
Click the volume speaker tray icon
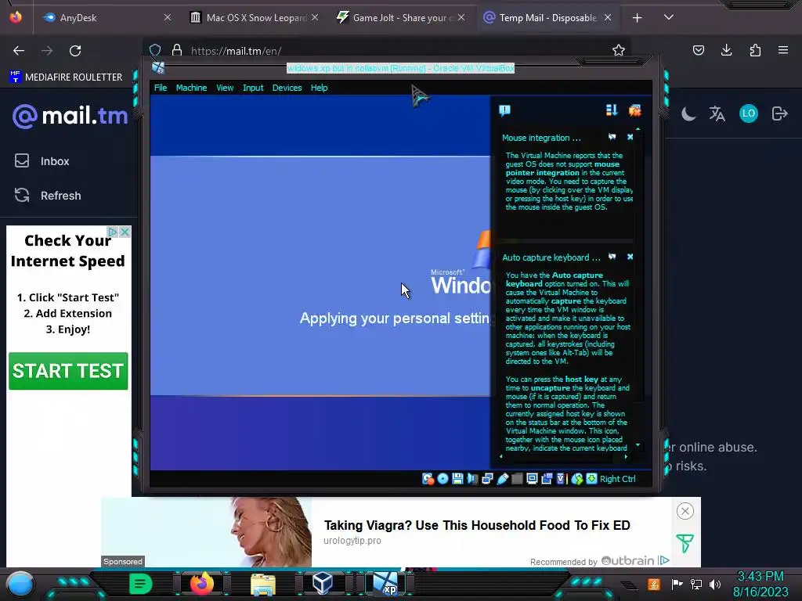[x=715, y=584]
